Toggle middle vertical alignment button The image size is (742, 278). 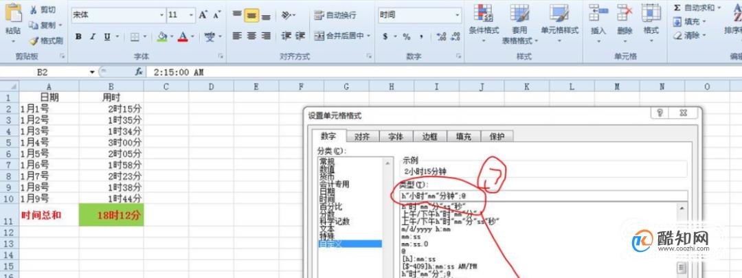251,16
